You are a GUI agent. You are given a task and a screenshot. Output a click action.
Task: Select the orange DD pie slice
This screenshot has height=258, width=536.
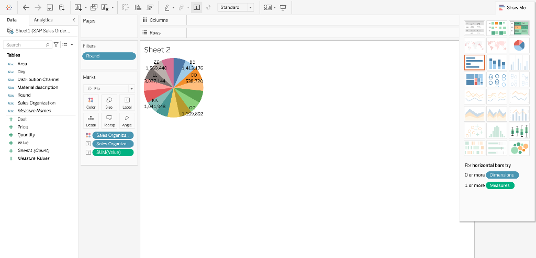(192, 78)
